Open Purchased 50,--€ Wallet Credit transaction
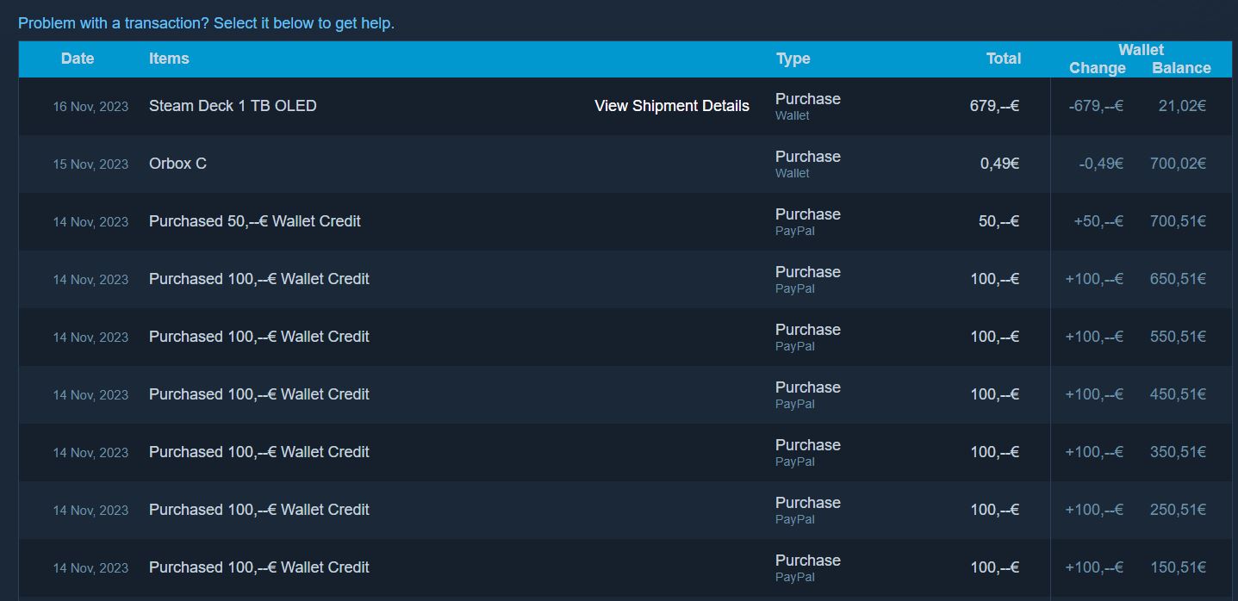This screenshot has height=601, width=1238. click(254, 221)
